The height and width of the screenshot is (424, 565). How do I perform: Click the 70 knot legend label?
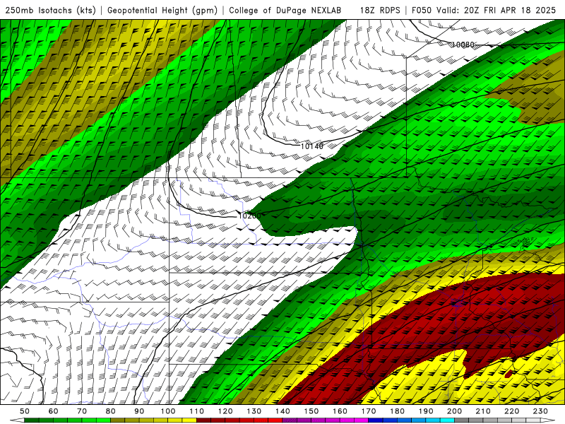point(82,411)
